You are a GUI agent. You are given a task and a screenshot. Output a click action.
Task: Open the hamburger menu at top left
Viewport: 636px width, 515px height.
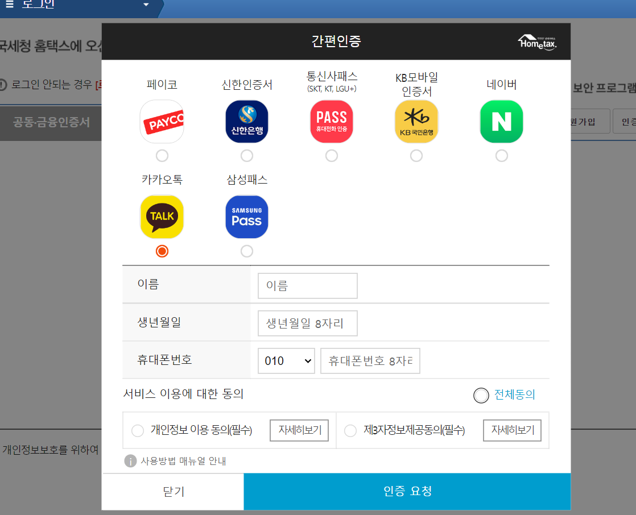(10, 4)
